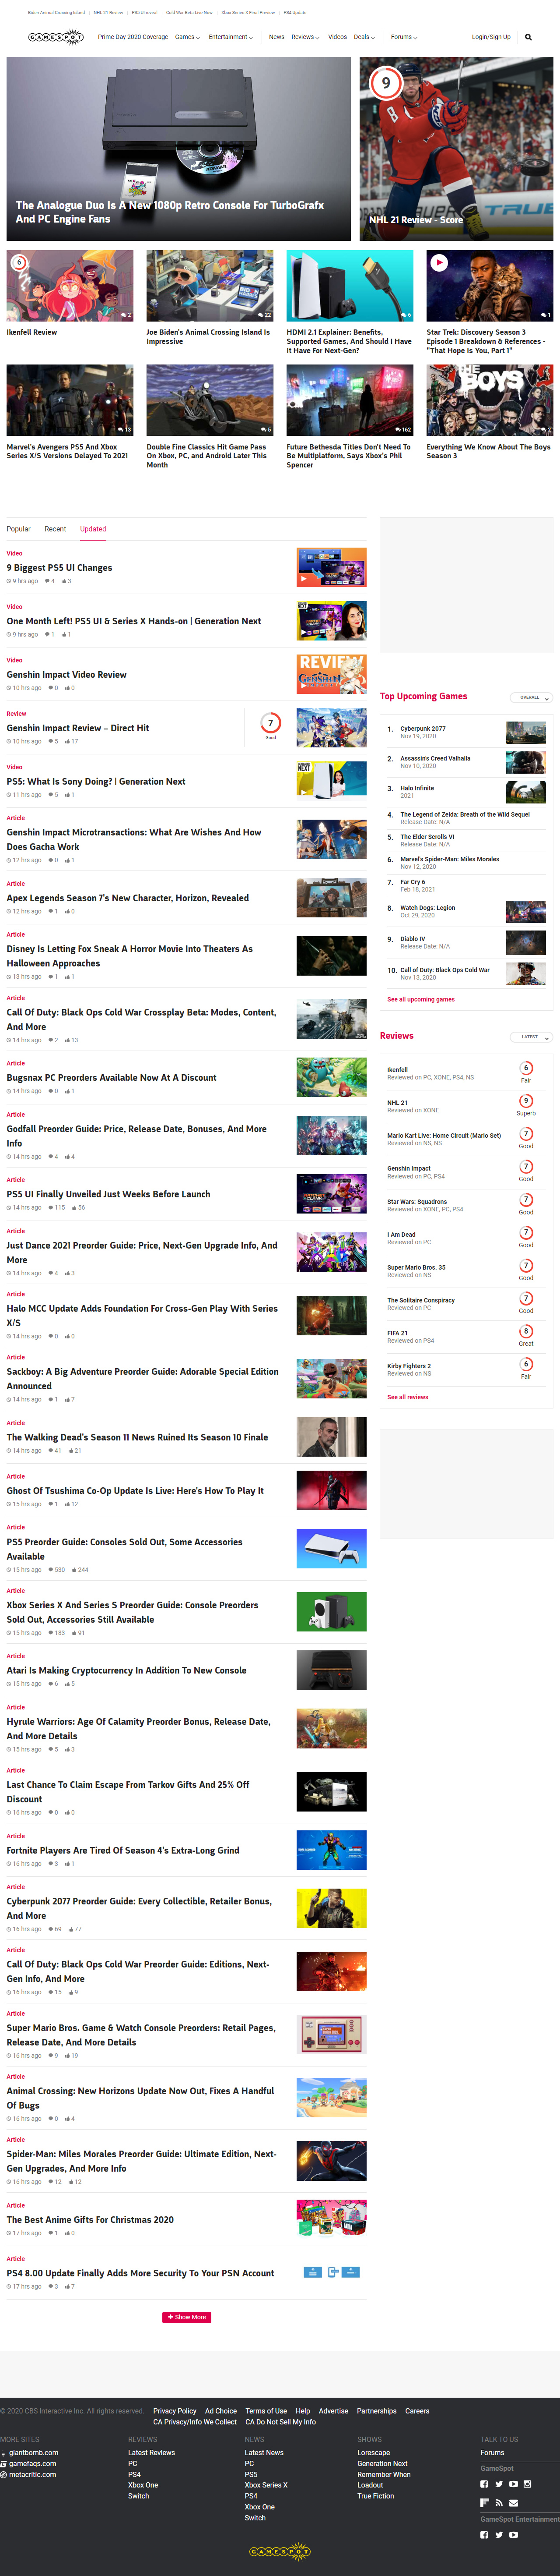This screenshot has height=2576, width=560.
Task: Click the gamefaqs.com icon in More Sites
Action: [4, 2464]
